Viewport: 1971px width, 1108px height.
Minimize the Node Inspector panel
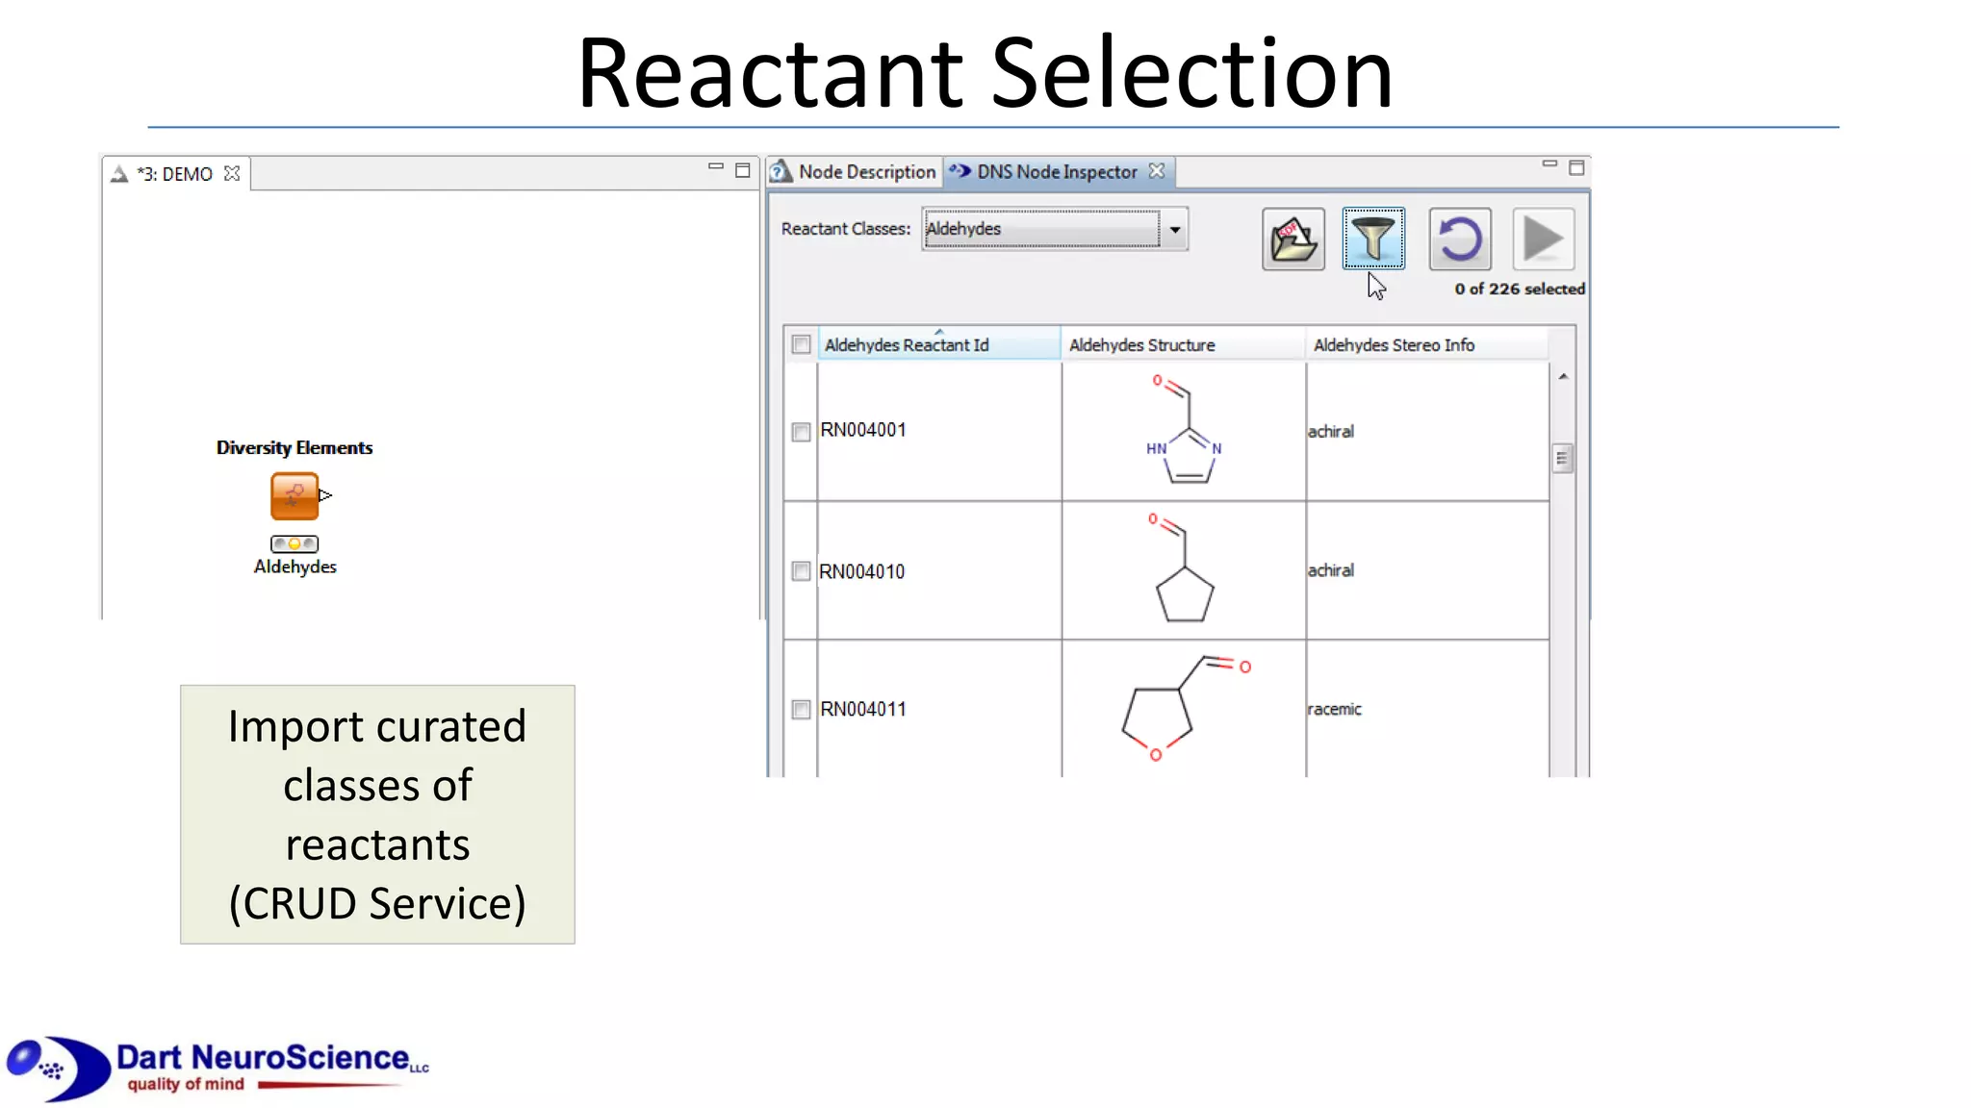click(1549, 164)
